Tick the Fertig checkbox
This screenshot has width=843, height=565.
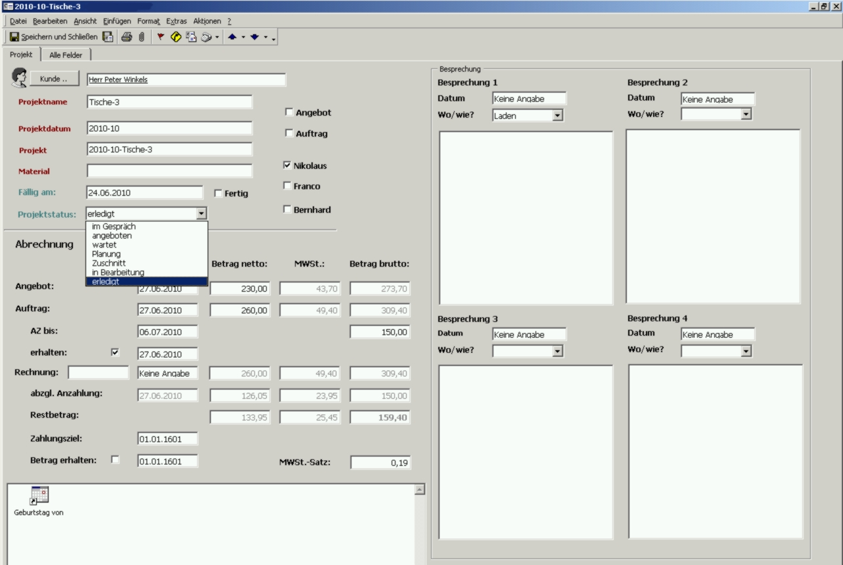pyautogui.click(x=218, y=193)
